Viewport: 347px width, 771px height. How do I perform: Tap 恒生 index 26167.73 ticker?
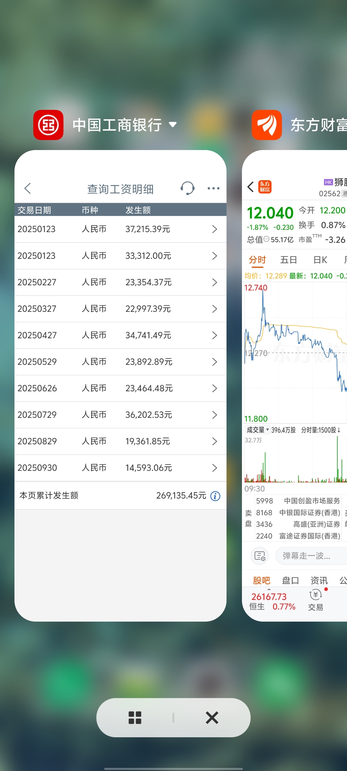pos(272,601)
